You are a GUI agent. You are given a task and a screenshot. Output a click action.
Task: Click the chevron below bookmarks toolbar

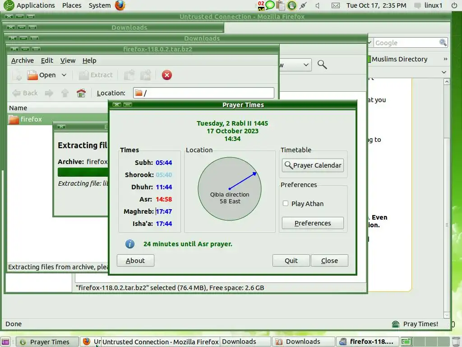(444, 72)
